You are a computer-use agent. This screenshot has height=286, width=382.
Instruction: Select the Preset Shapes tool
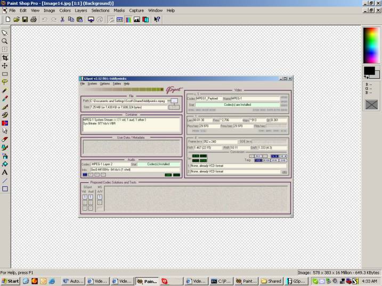[x=5, y=189]
